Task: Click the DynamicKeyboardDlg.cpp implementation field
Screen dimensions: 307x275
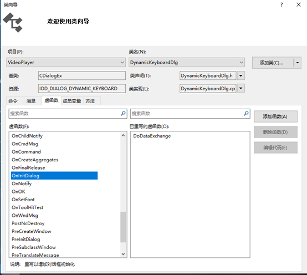Action: tap(208, 89)
